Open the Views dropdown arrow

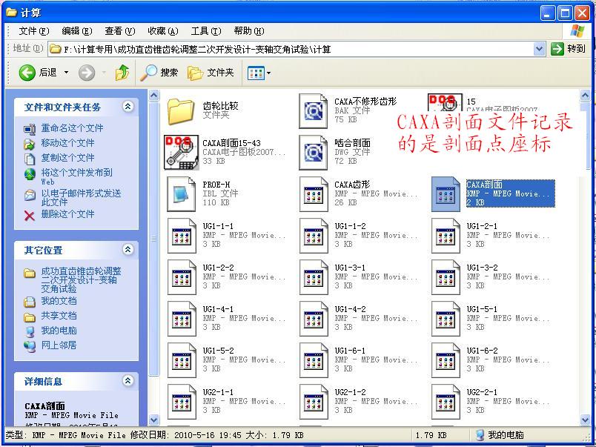pyautogui.click(x=269, y=73)
